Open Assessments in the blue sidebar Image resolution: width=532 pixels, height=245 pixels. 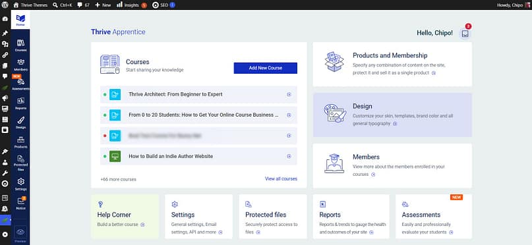pos(20,84)
